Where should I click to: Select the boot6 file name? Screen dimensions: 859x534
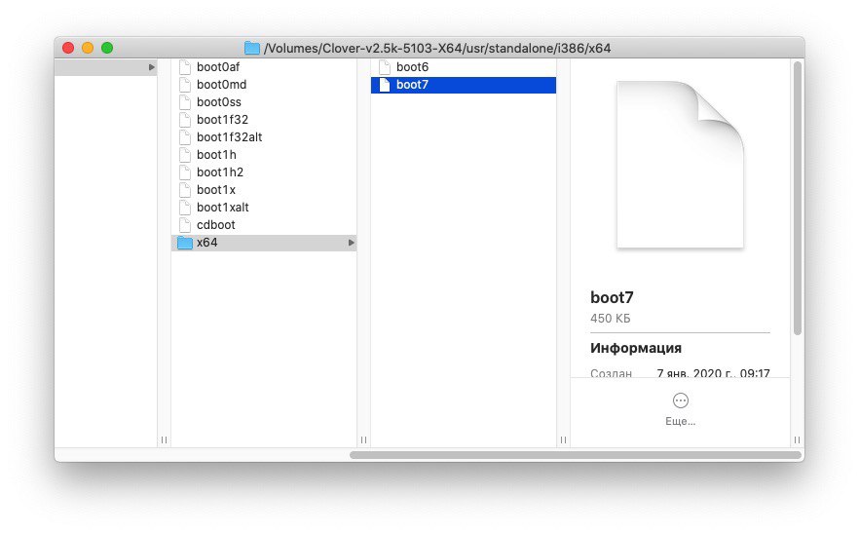click(x=412, y=67)
